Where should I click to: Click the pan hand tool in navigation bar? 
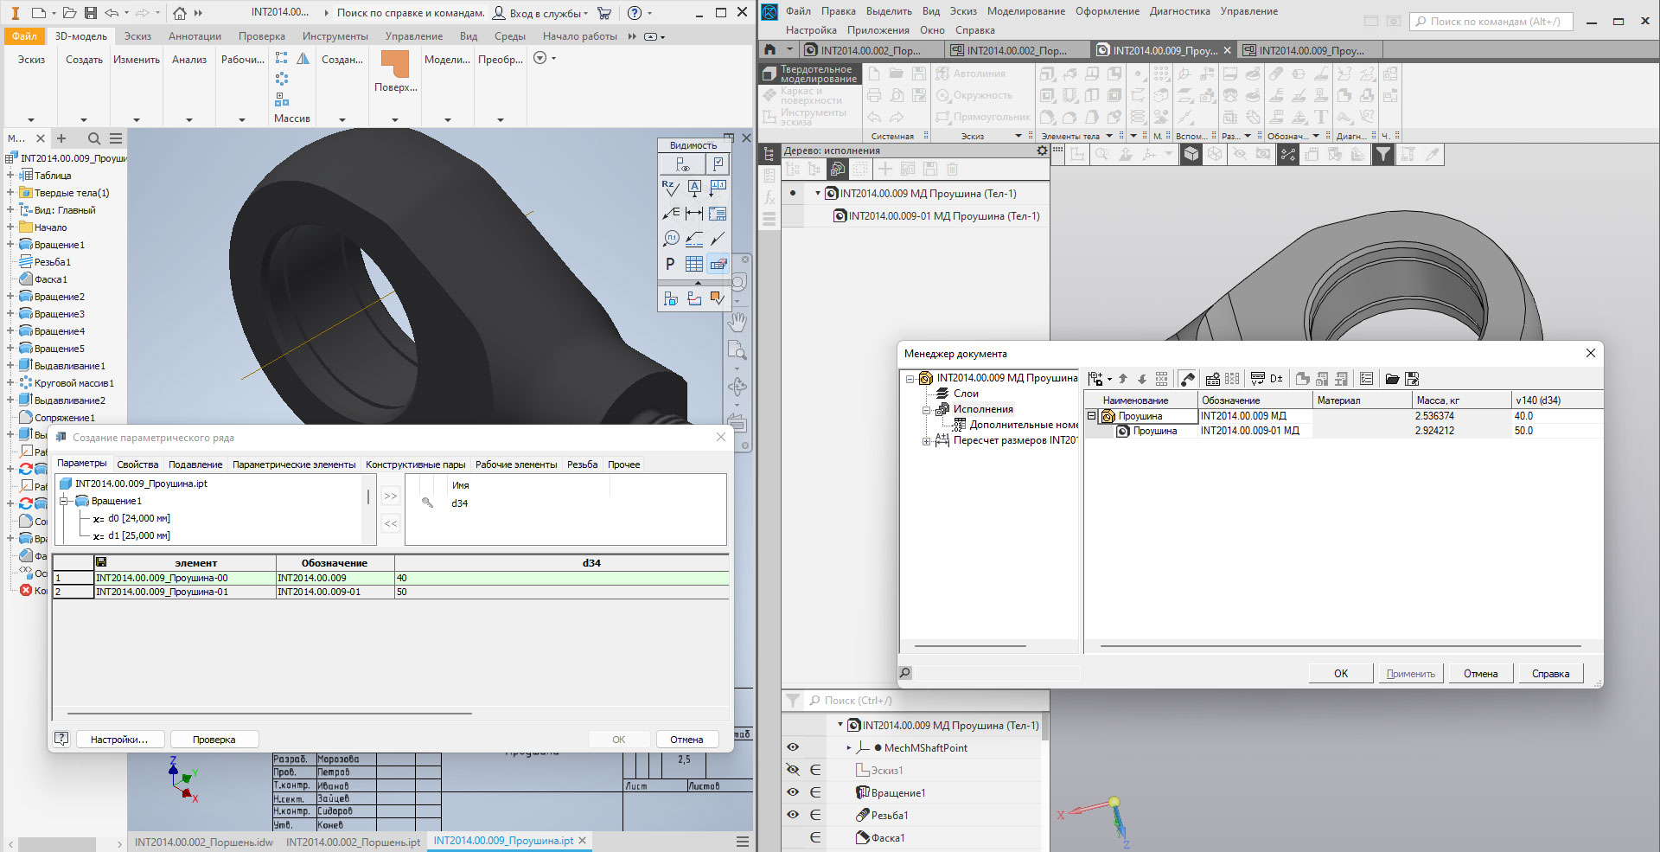coord(737,322)
